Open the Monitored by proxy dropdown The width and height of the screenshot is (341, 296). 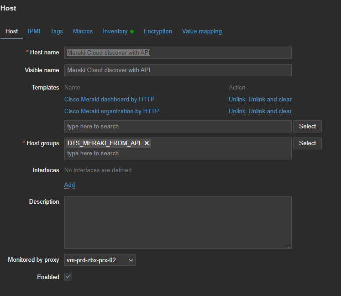pyautogui.click(x=100, y=260)
